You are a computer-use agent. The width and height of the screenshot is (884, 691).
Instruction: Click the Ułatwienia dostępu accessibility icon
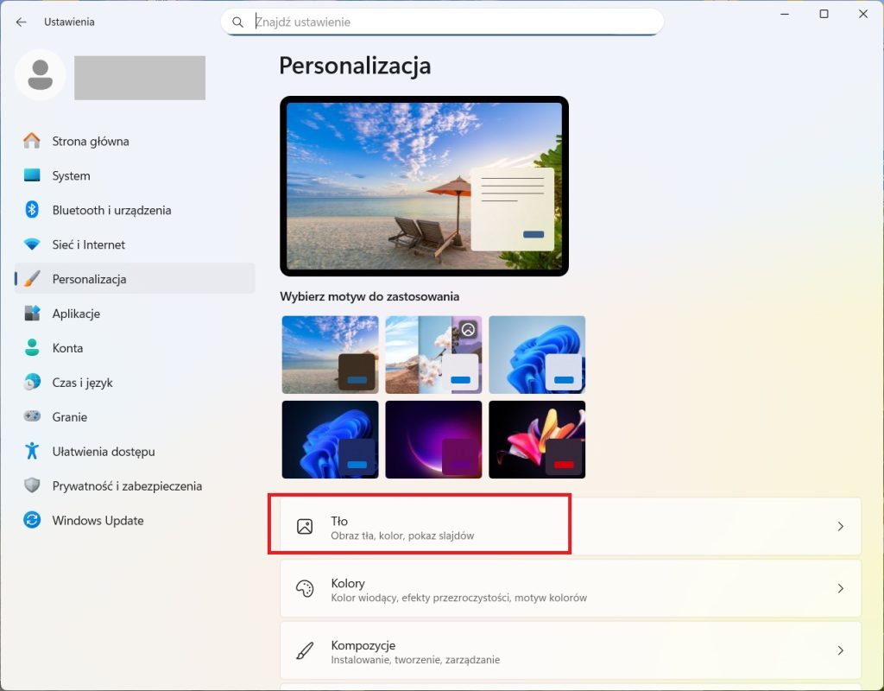pyautogui.click(x=32, y=452)
